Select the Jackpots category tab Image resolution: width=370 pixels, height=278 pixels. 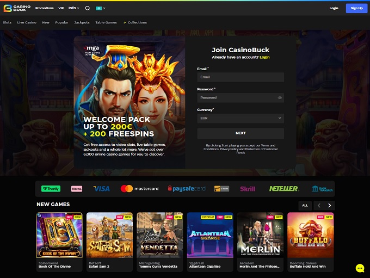[82, 23]
